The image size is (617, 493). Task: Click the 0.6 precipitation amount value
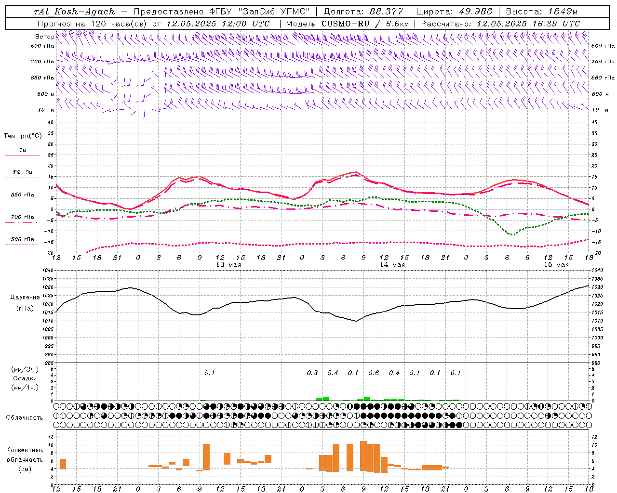point(374,373)
